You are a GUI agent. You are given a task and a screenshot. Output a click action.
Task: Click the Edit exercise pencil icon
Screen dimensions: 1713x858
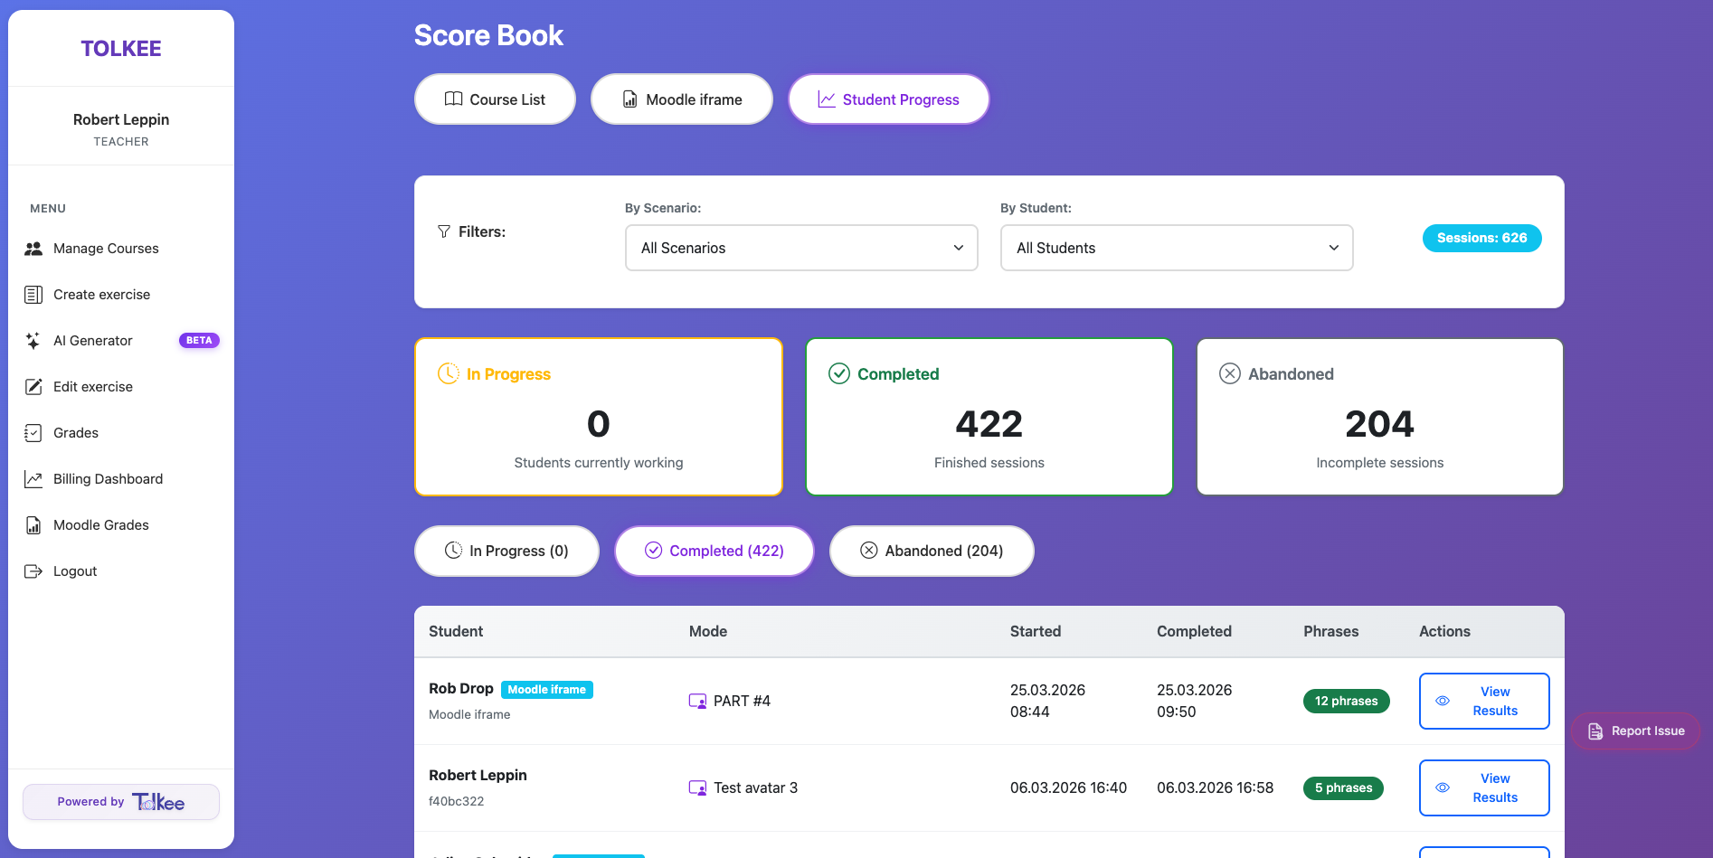click(x=33, y=387)
